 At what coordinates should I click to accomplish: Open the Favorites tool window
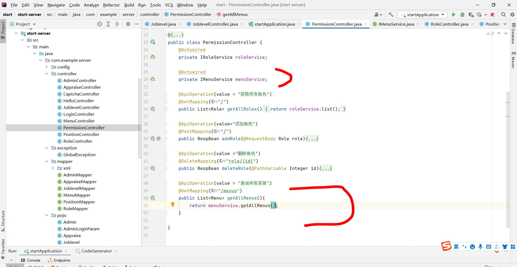click(x=3, y=249)
